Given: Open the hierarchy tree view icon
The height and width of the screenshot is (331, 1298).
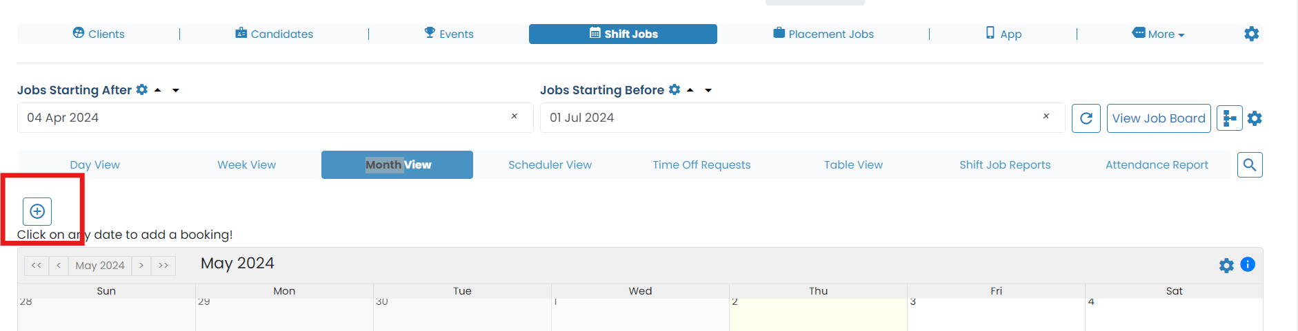Looking at the screenshot, I should (x=1229, y=118).
